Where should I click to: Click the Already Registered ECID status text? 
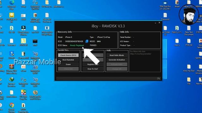(x=77, y=45)
